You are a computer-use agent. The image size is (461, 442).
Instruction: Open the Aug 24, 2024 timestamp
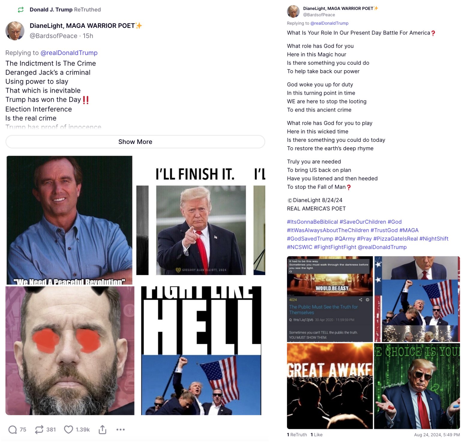click(437, 435)
